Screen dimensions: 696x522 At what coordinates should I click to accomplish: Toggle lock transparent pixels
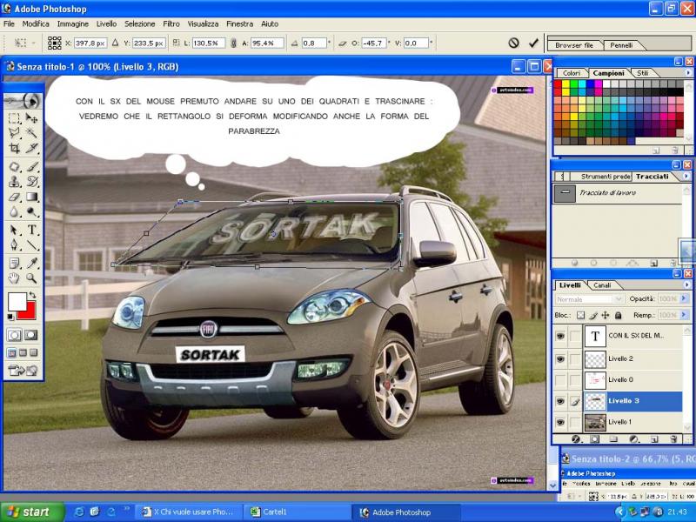coord(580,315)
